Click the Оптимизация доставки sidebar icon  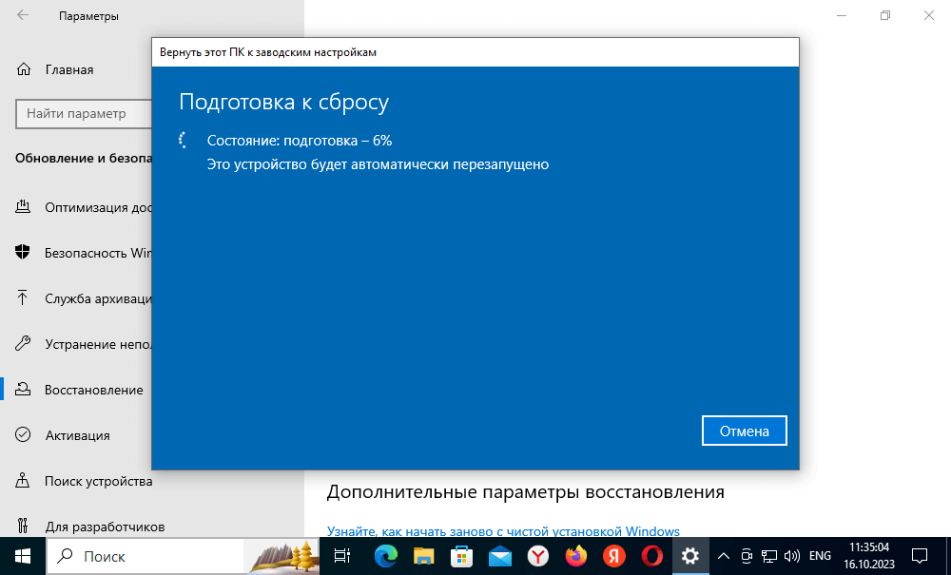23,207
